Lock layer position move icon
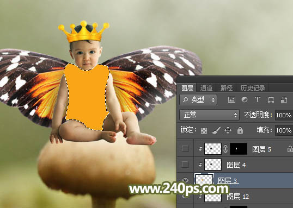Image resolution: width=293 pixels, height=208 pixels. [x=228, y=130]
